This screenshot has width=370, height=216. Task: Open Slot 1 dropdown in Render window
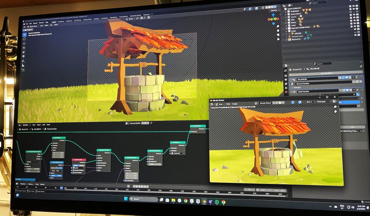click(x=311, y=102)
